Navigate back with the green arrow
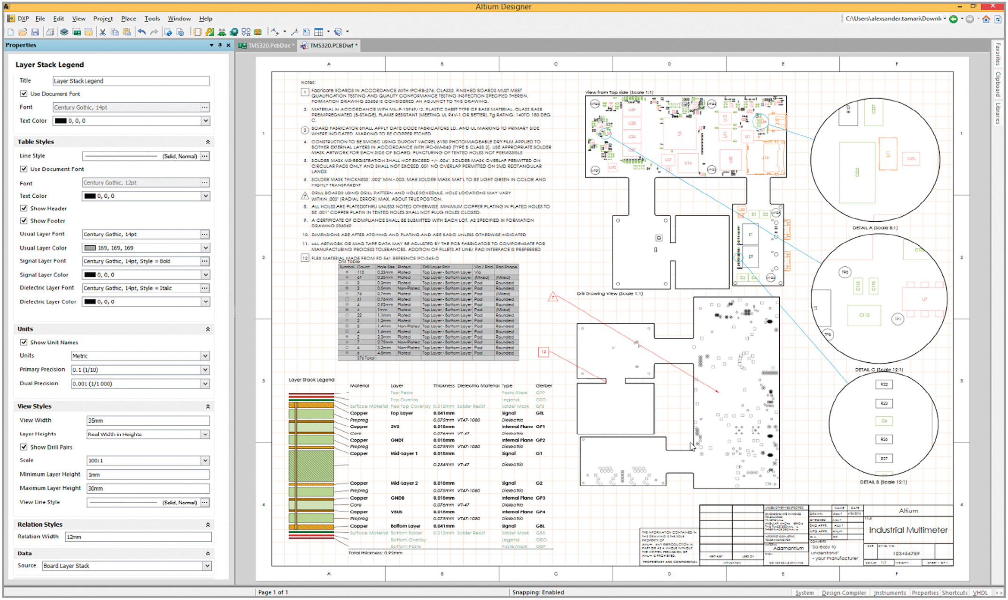The width and height of the screenshot is (1008, 600). [x=954, y=19]
